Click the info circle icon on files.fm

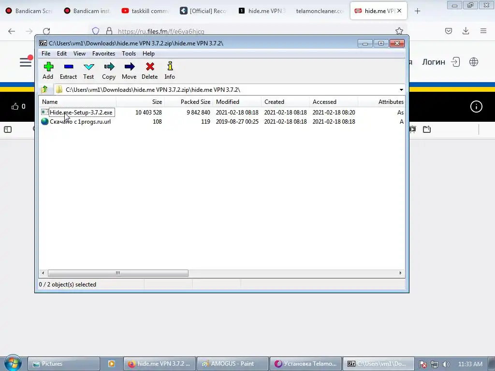(x=476, y=107)
